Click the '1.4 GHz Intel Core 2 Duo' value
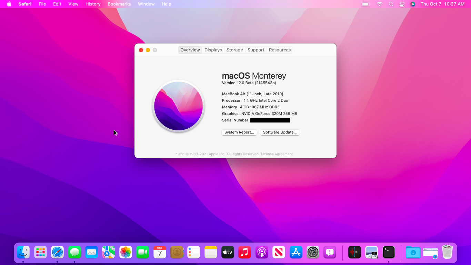The image size is (471, 265). click(x=266, y=100)
